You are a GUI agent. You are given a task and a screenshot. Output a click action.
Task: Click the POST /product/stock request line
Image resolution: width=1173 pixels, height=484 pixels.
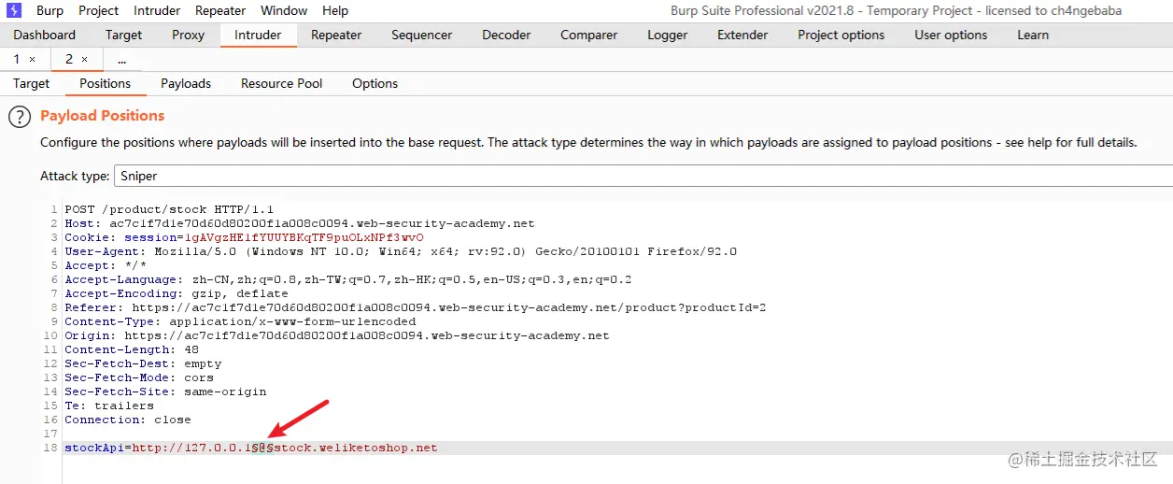click(169, 209)
